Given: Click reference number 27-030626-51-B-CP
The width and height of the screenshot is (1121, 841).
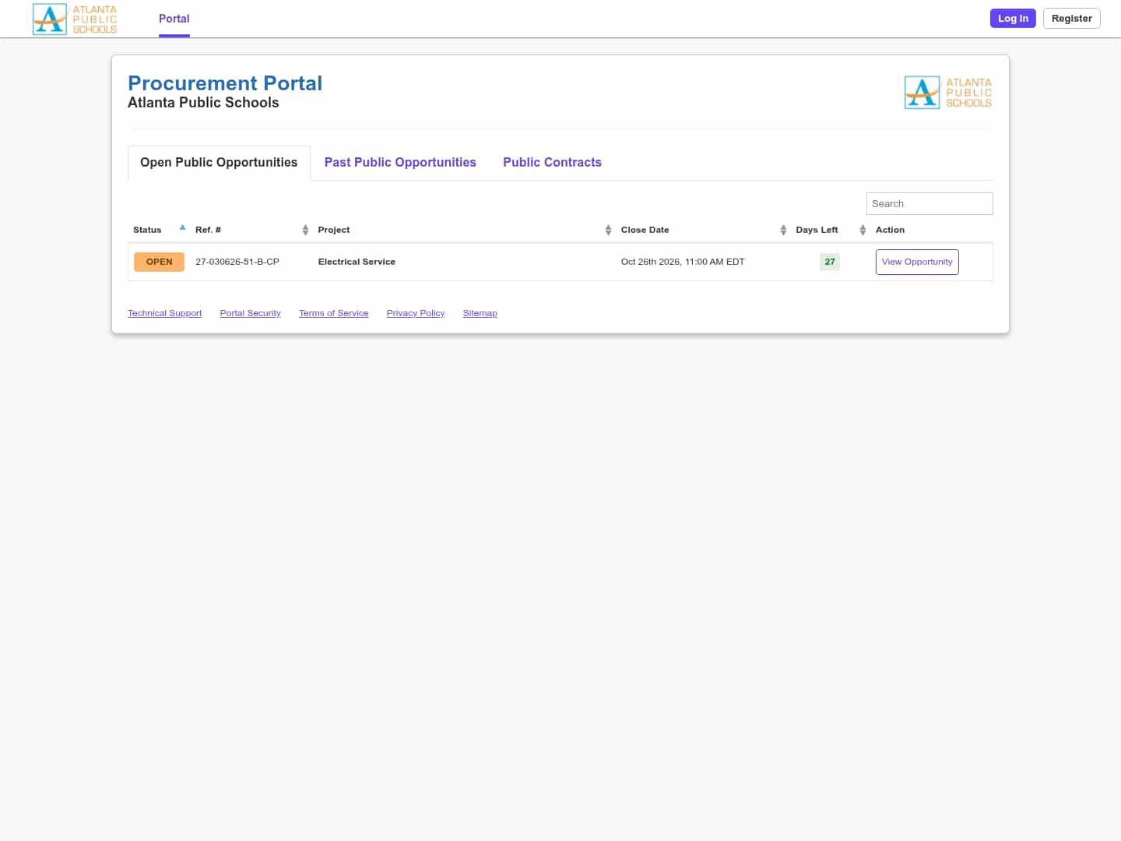Looking at the screenshot, I should point(237,262).
